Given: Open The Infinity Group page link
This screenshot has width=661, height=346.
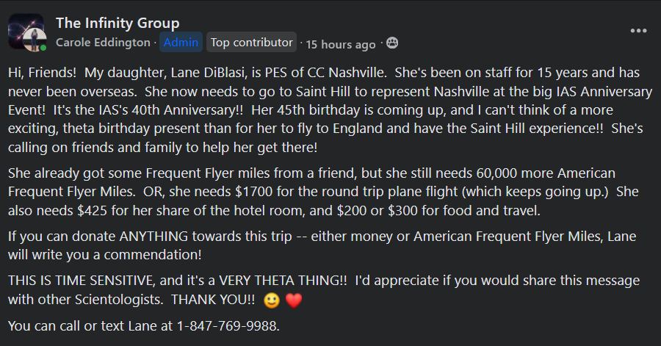Looking at the screenshot, I should click(x=118, y=24).
